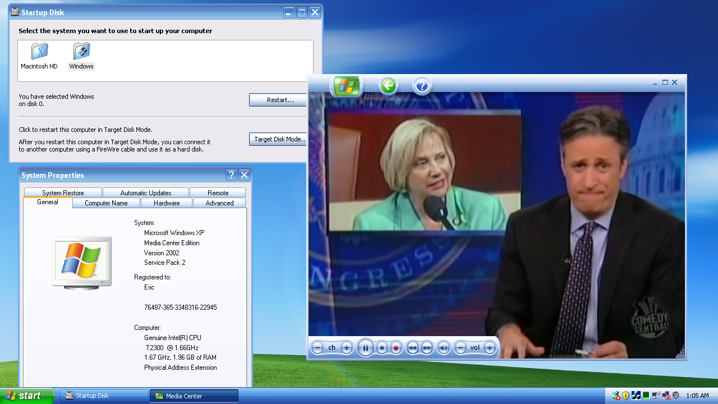Click the System Properties help question mark button

click(x=231, y=175)
